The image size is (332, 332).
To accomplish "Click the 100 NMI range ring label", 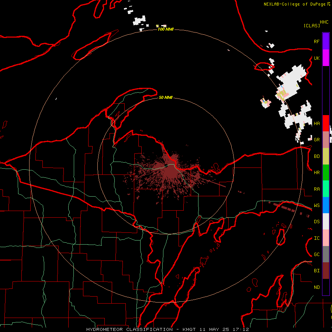I will tap(166, 29).
